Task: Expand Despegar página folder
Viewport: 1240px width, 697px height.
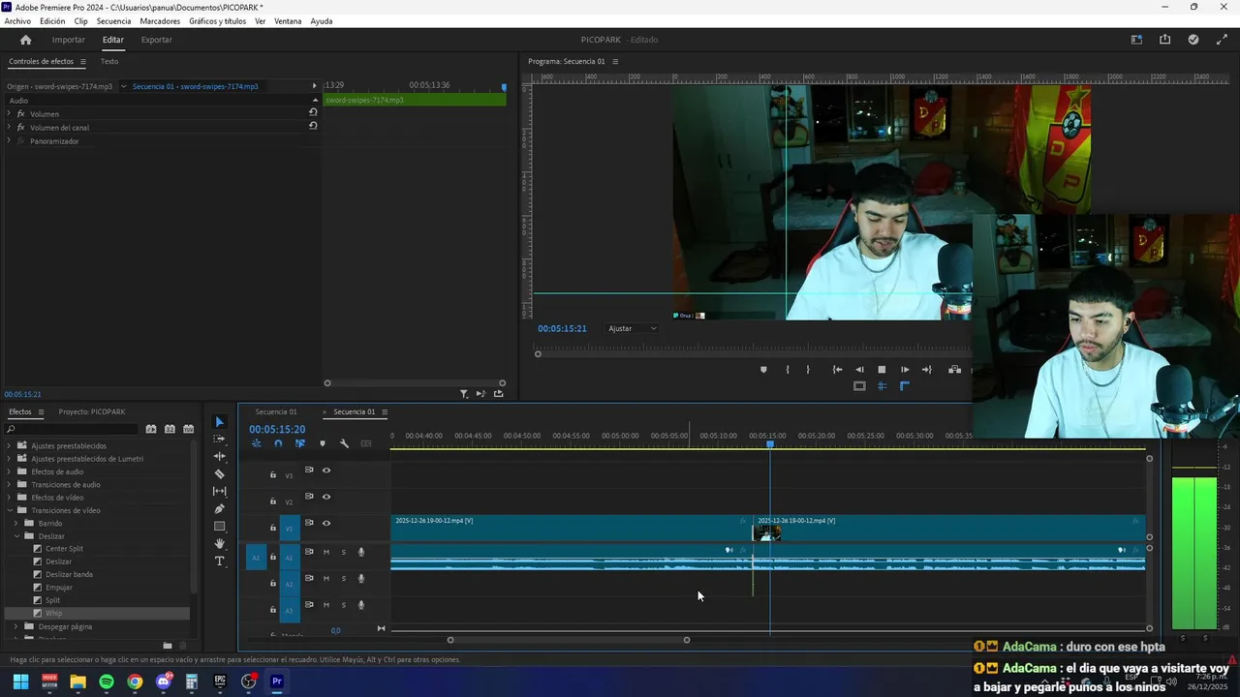Action: click(16, 626)
